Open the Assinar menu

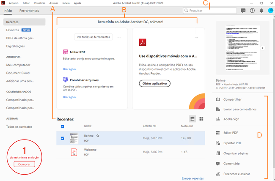[x=54, y=3]
